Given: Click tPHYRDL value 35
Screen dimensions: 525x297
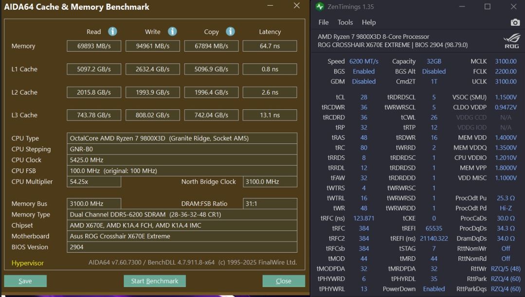Looking at the screenshot, I should tap(434, 279).
